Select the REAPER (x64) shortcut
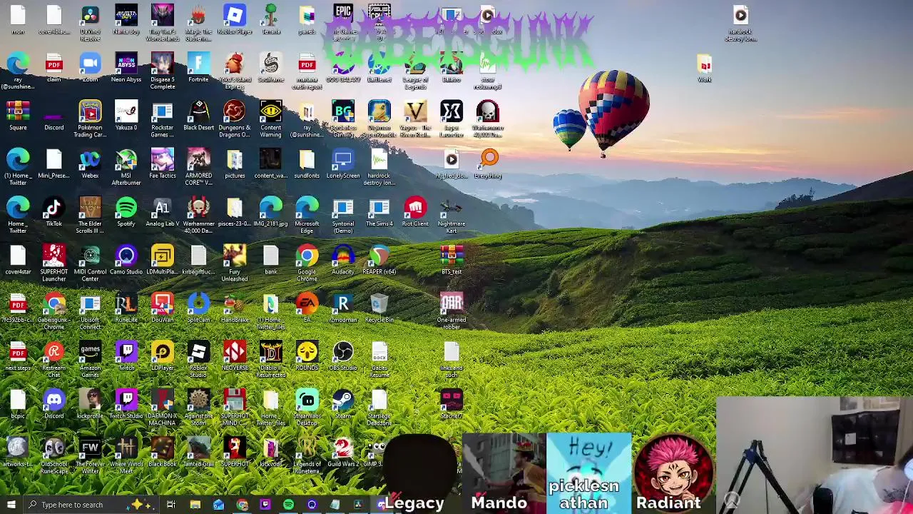The width and height of the screenshot is (913, 514). (x=379, y=259)
